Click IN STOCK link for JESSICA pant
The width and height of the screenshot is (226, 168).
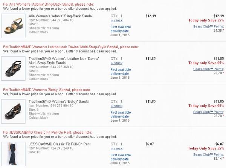coord(116,149)
